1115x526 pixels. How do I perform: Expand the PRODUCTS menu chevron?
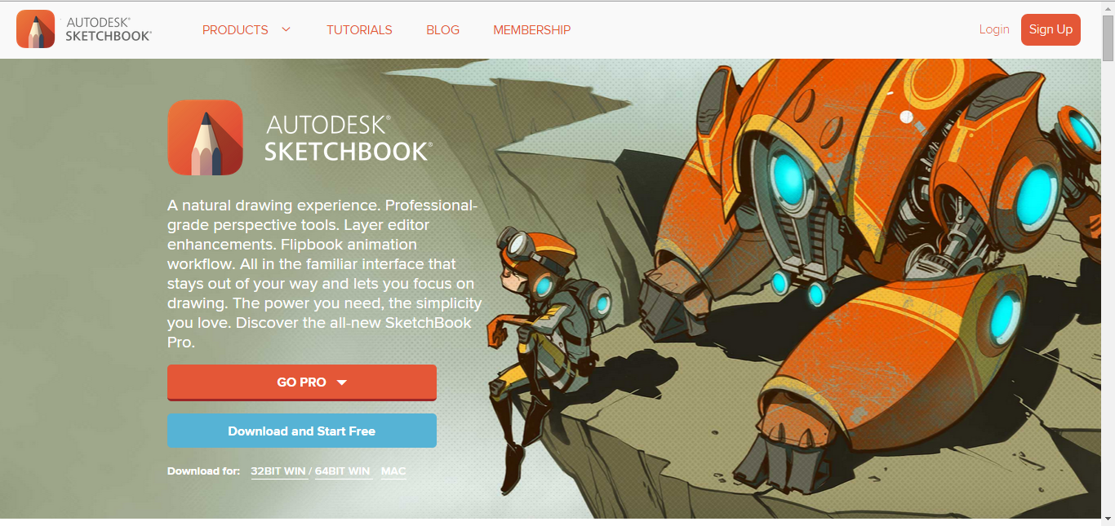coord(286,29)
